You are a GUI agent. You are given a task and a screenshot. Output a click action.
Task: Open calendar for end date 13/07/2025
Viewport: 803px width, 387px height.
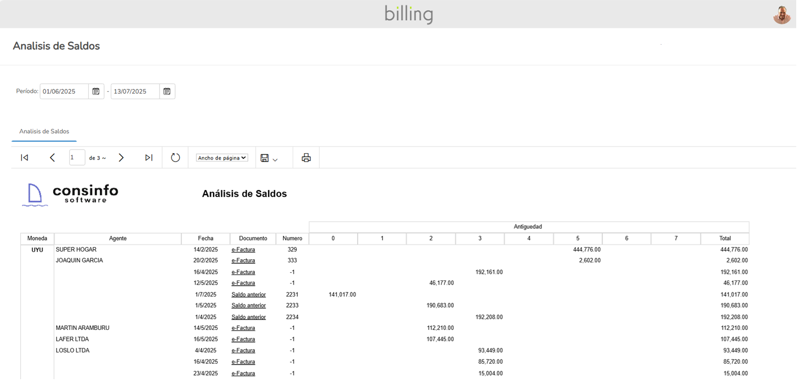tap(167, 91)
